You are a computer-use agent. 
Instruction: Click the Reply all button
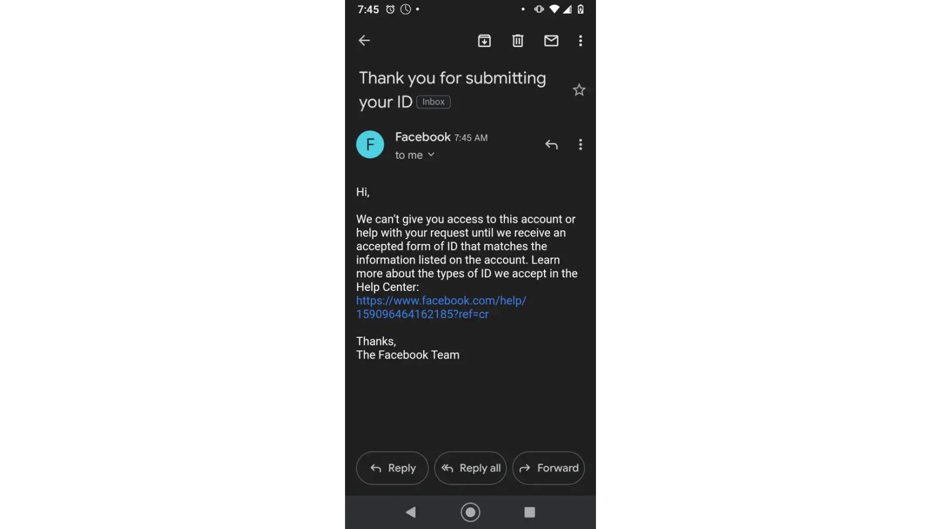[470, 468]
